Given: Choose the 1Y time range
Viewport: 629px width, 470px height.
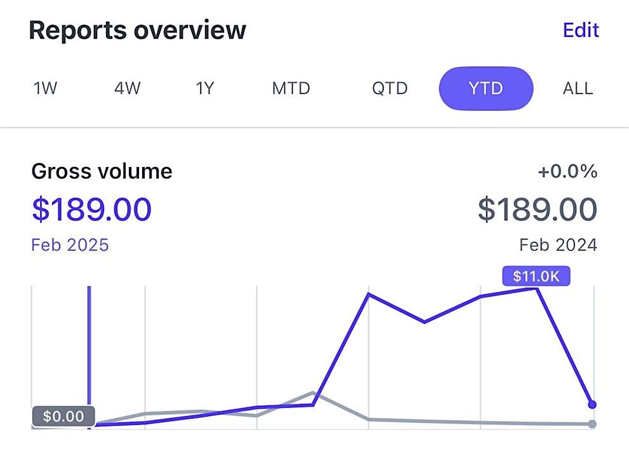Looking at the screenshot, I should pyautogui.click(x=205, y=88).
